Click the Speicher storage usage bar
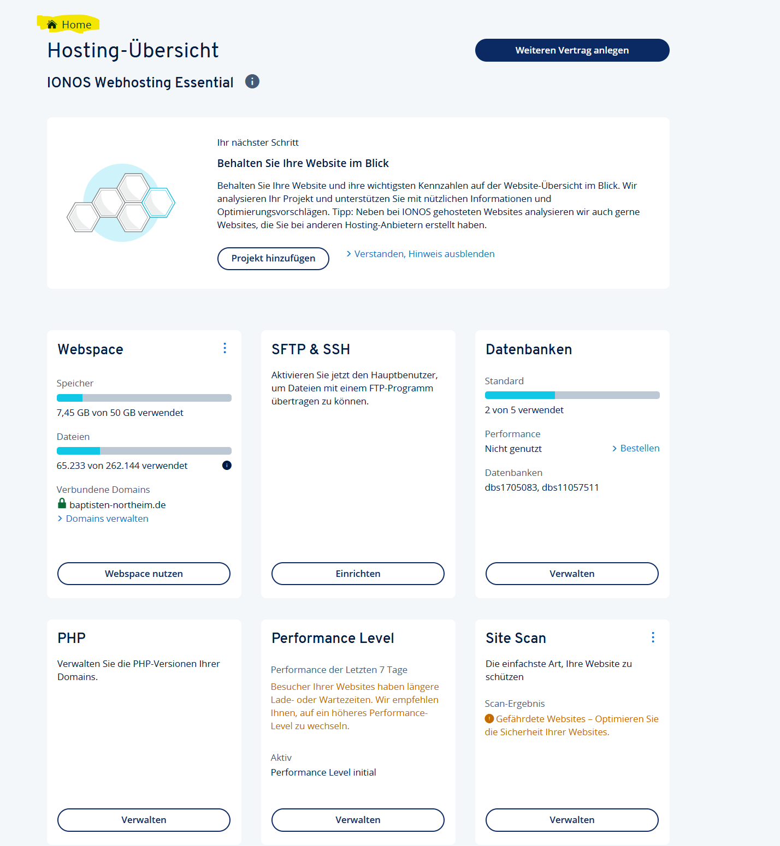The height and width of the screenshot is (846, 780). (x=144, y=398)
